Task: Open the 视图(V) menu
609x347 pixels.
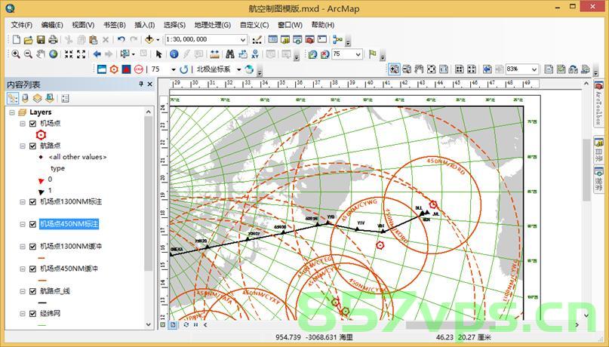Action: click(83, 25)
